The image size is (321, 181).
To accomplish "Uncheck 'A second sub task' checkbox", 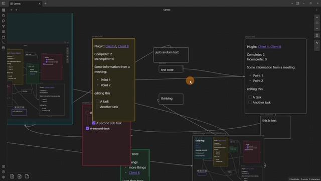I will coord(94,123).
